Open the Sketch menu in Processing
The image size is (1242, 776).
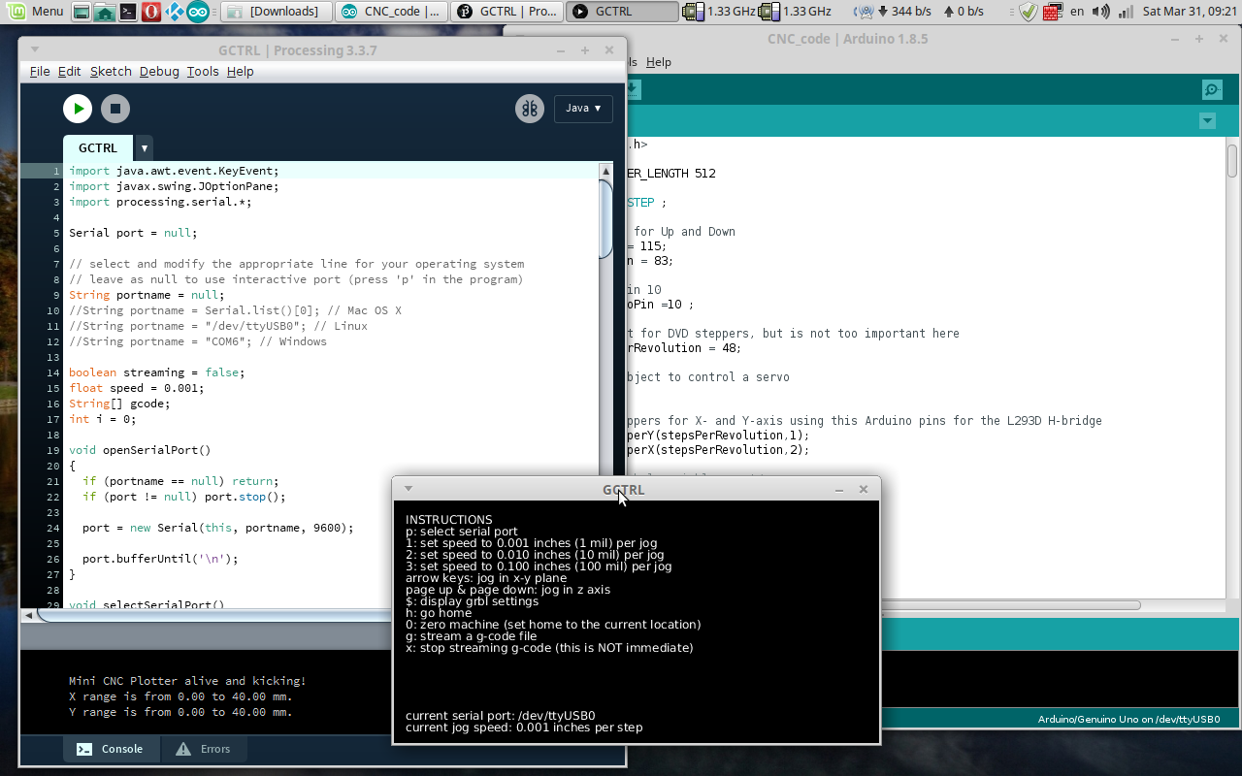click(x=111, y=72)
